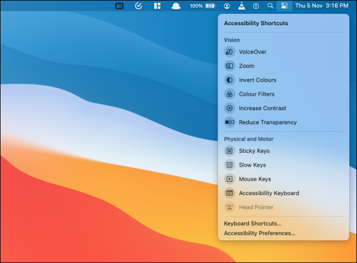
Task: Close the Control Centre toggles menu bar icon
Action: click(285, 5)
